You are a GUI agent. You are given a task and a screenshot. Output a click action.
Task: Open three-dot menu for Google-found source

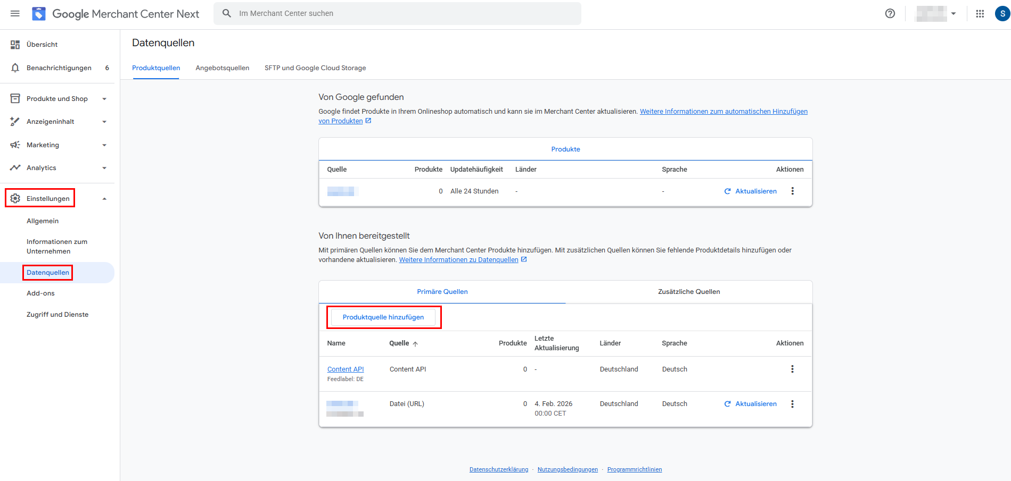(792, 191)
